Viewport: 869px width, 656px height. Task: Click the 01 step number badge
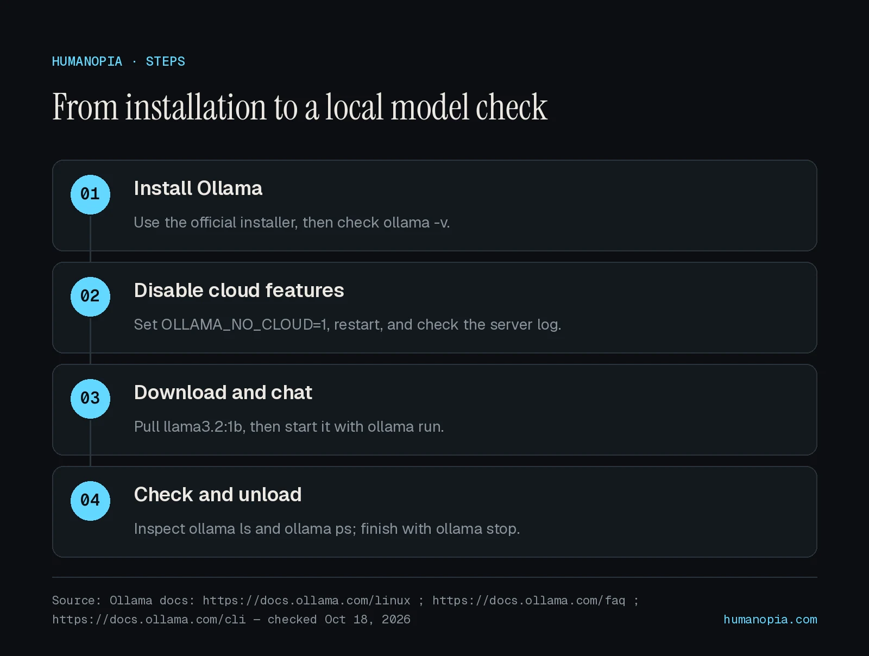point(90,194)
